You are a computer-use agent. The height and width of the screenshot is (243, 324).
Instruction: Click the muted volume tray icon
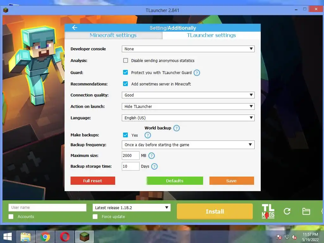tap(294, 237)
